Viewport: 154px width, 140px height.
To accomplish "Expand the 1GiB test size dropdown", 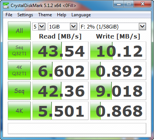I will [x=63, y=27].
